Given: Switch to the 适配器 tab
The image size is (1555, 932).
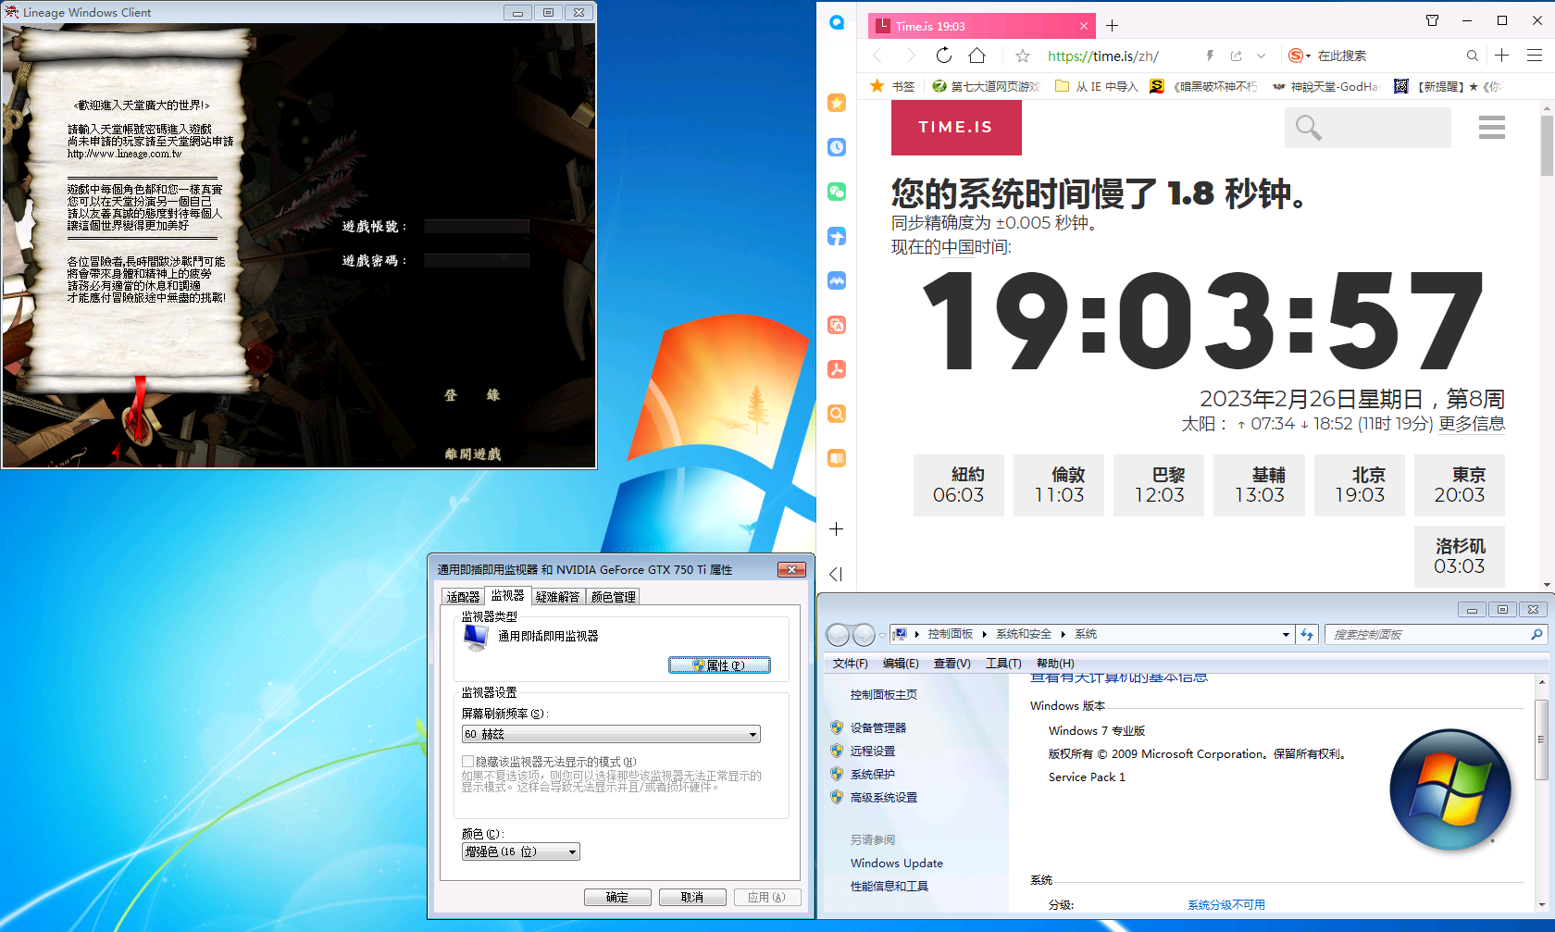Looking at the screenshot, I should (x=463, y=597).
